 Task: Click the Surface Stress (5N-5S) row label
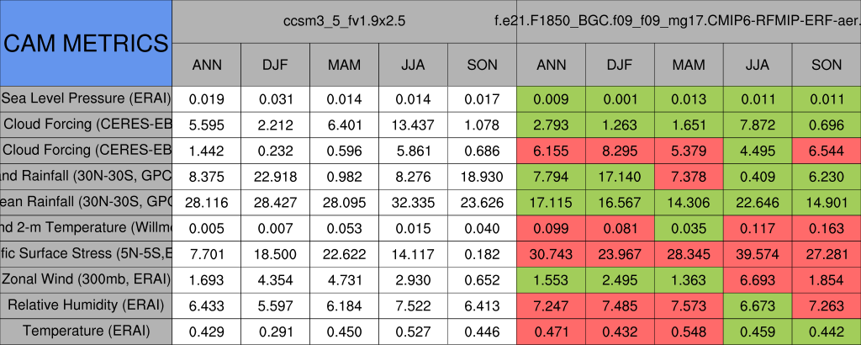[86, 253]
